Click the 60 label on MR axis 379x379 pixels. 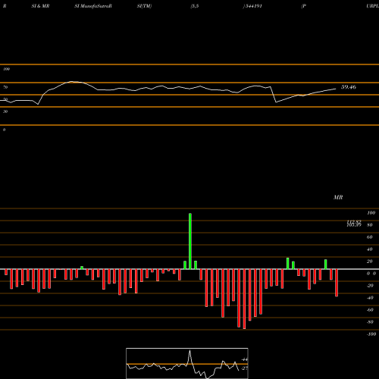pos(370,237)
